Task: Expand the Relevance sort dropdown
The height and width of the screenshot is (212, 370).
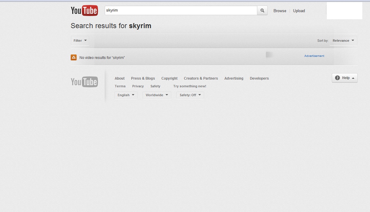Action: 343,41
